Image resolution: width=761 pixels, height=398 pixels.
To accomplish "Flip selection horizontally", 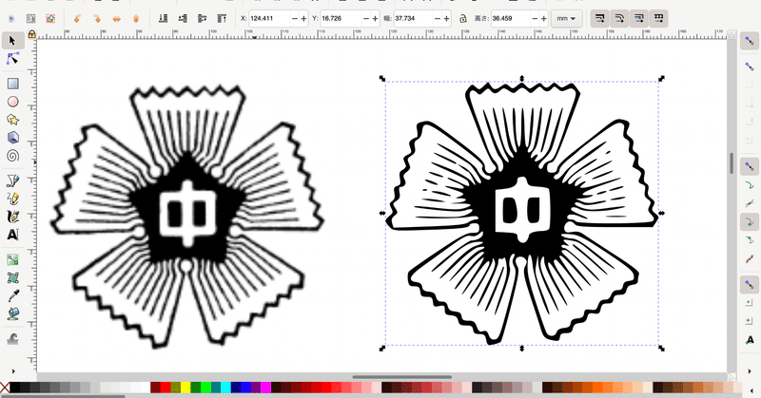I will tap(116, 18).
